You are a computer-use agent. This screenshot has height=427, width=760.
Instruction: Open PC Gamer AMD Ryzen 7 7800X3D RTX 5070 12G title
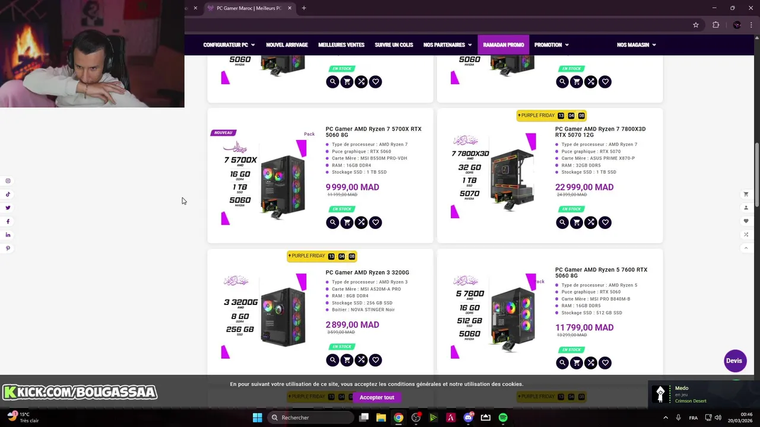click(600, 132)
